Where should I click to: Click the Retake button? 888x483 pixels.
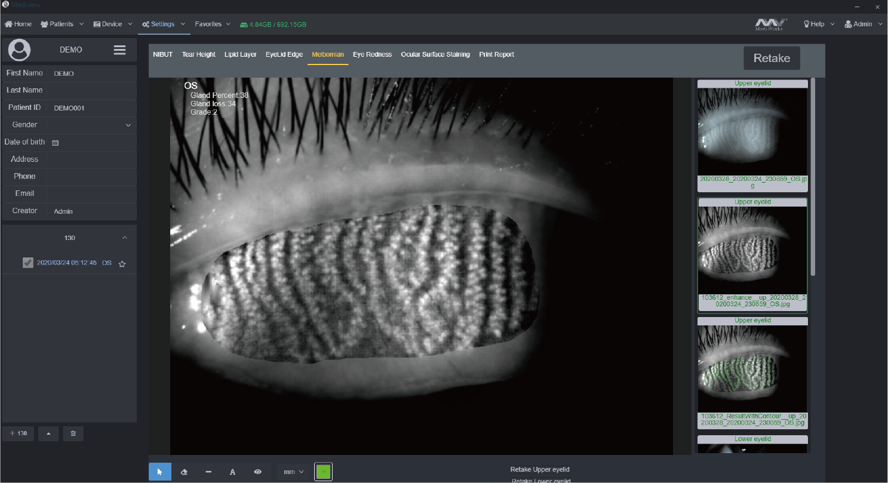[x=772, y=58]
